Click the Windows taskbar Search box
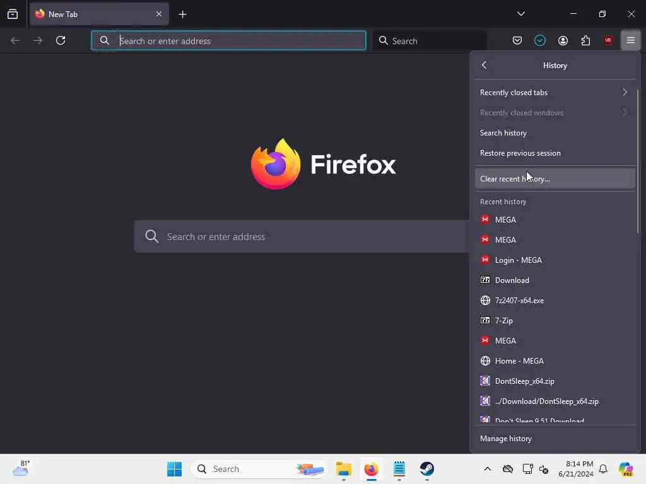The height and width of the screenshot is (484, 646). click(259, 469)
